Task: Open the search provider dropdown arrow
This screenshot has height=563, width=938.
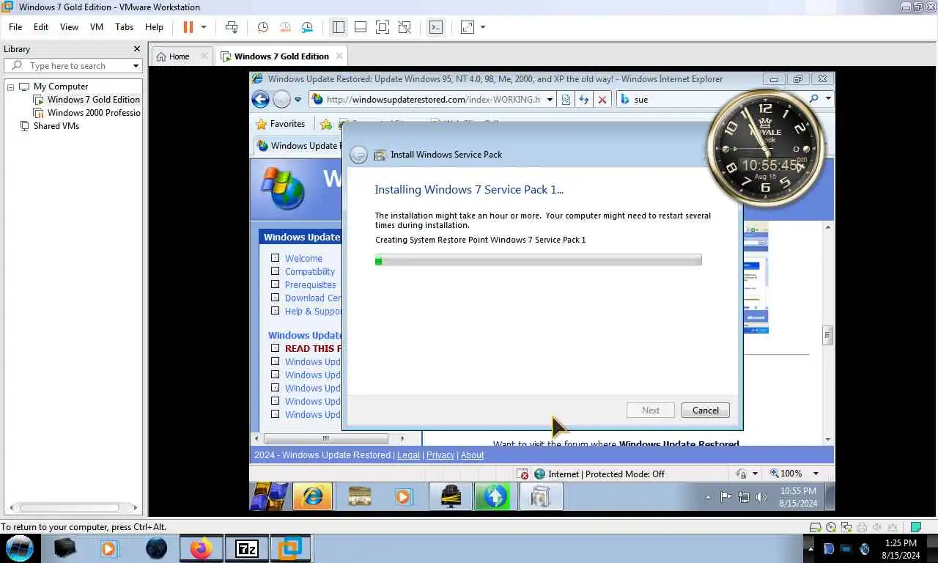Action: (x=828, y=98)
